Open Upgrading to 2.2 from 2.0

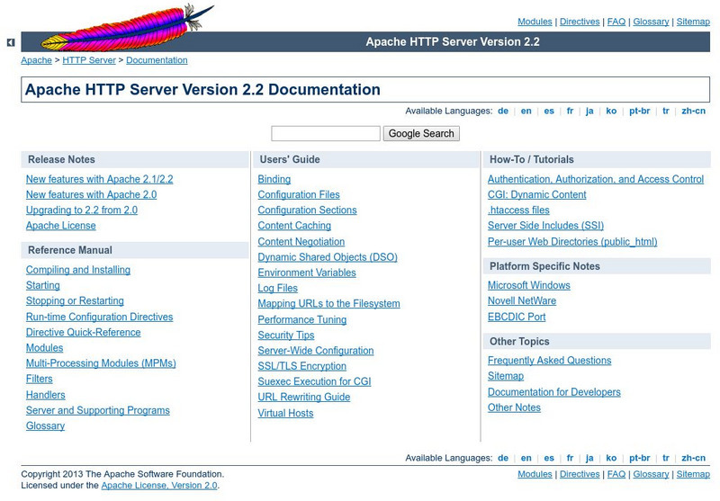(82, 210)
